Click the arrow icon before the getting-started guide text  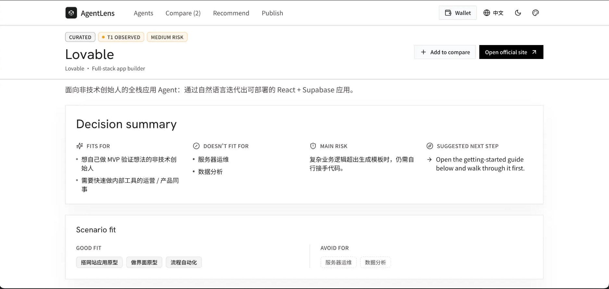pos(429,160)
